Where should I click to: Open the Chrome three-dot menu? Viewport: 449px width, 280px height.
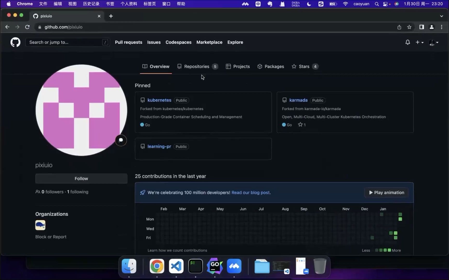tap(441, 27)
